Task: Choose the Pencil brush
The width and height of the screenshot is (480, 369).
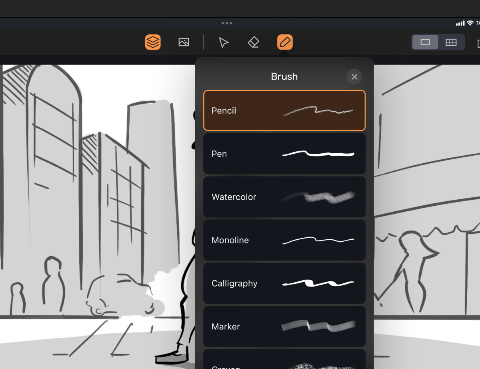Action: [284, 110]
